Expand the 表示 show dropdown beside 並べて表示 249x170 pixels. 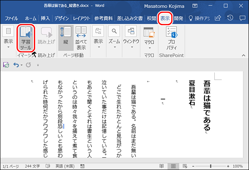[98, 38]
